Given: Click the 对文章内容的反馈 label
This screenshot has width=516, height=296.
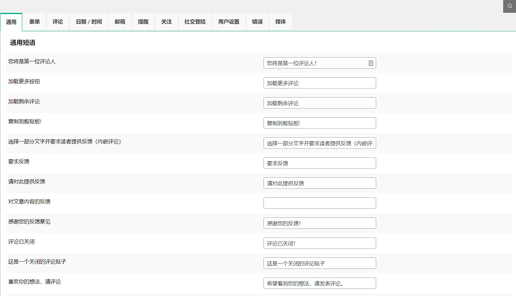Looking at the screenshot, I should coord(29,202).
